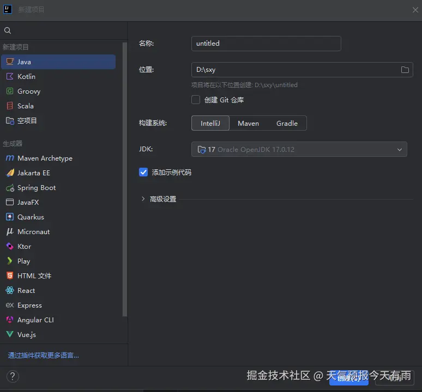Choose the React generator icon
The height and width of the screenshot is (392, 422).
coord(10,290)
